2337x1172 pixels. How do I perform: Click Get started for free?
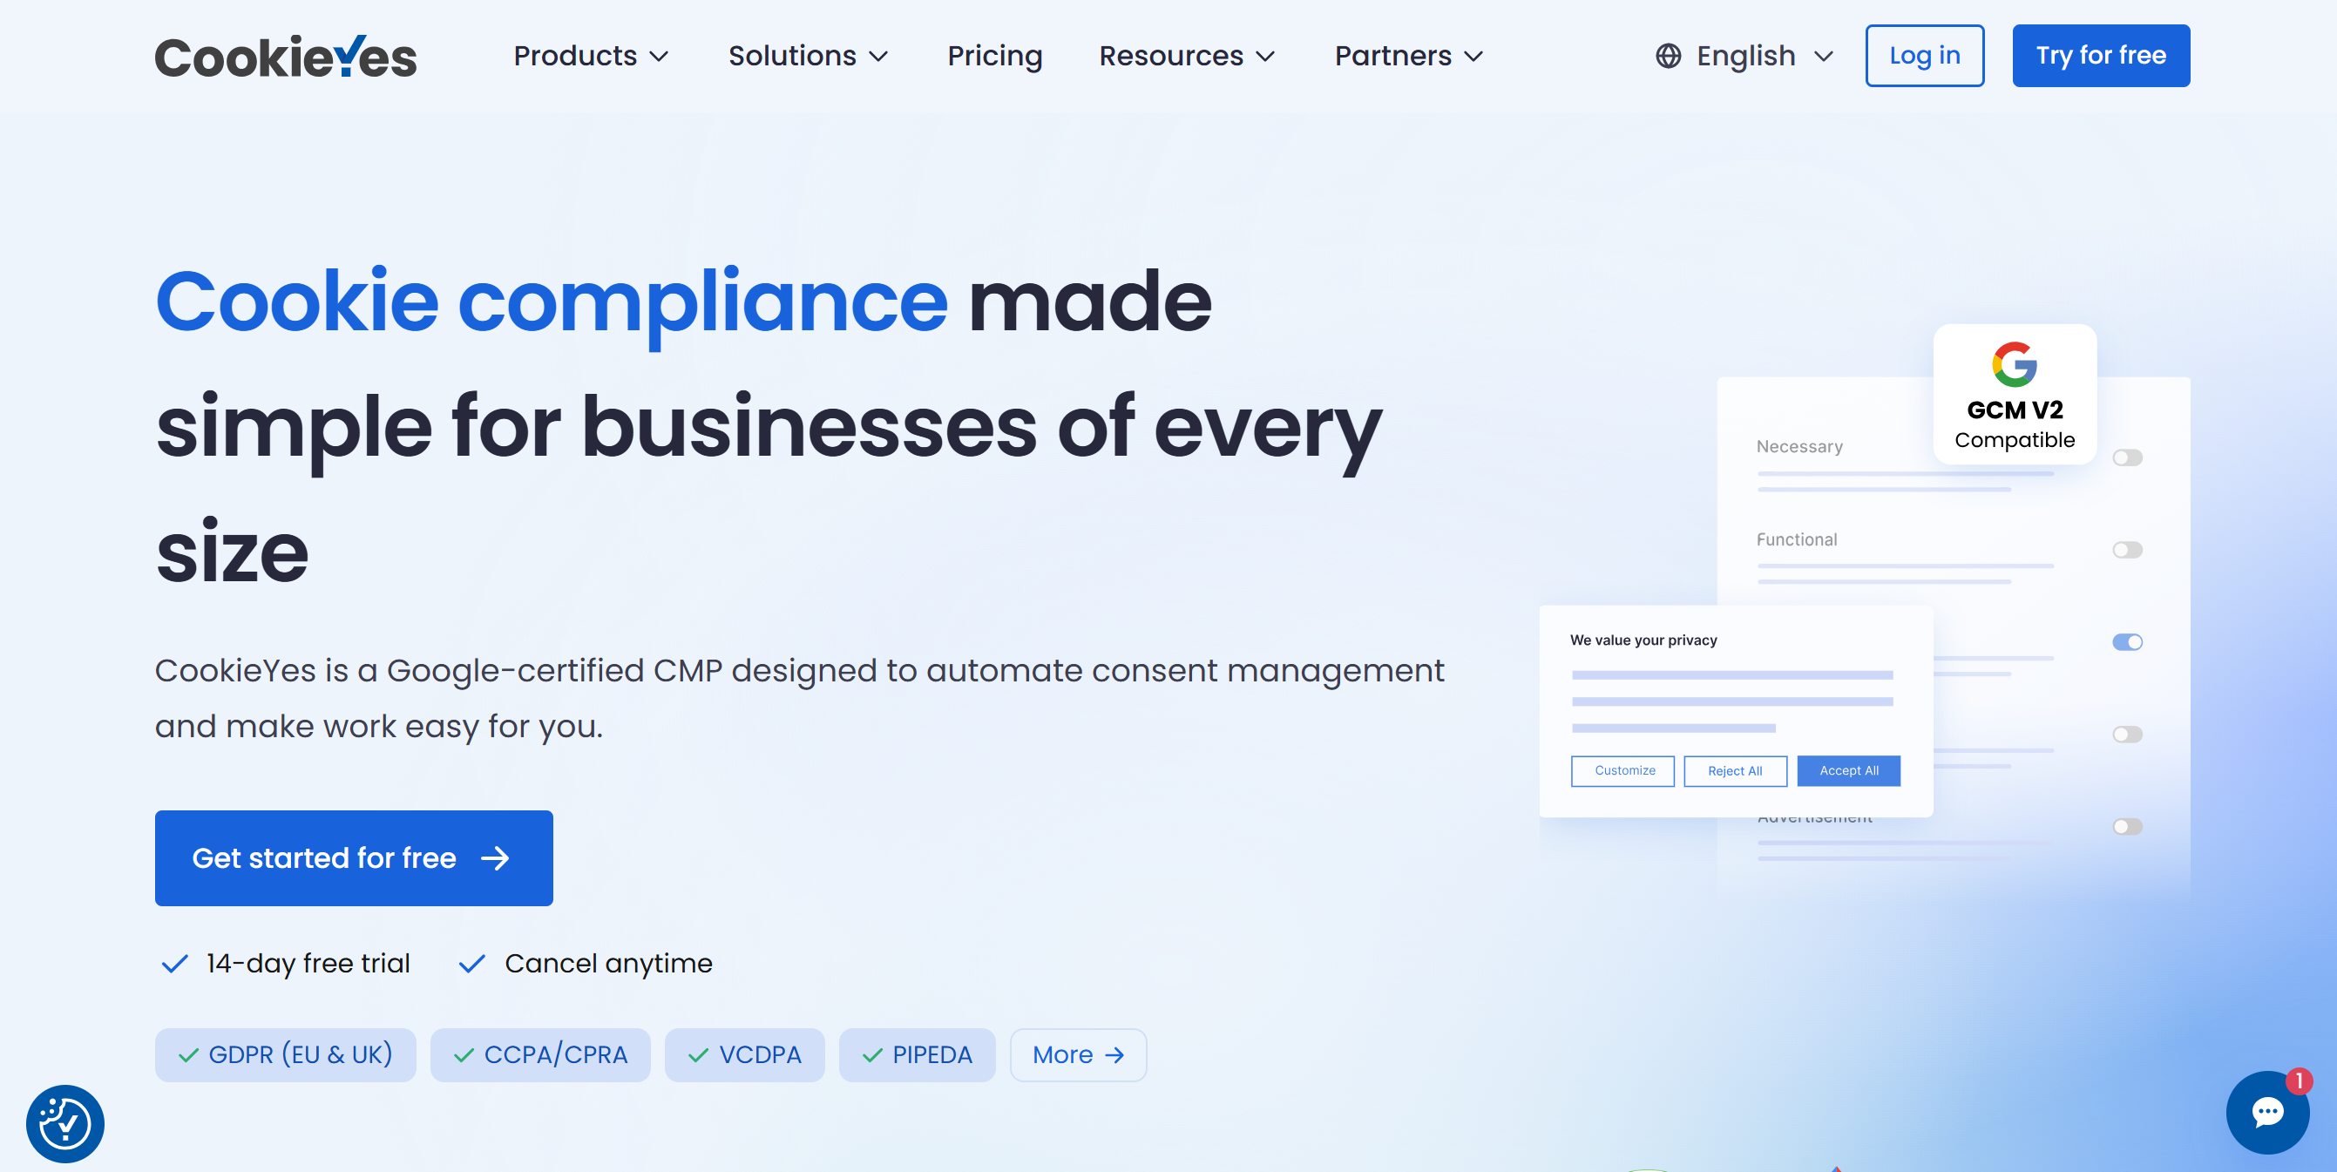click(x=354, y=858)
